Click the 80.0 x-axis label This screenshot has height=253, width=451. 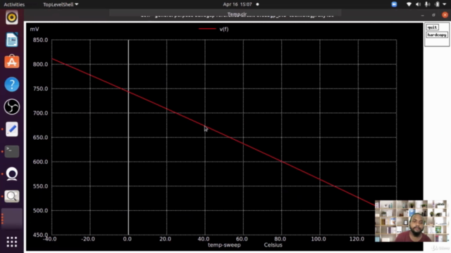coord(280,239)
